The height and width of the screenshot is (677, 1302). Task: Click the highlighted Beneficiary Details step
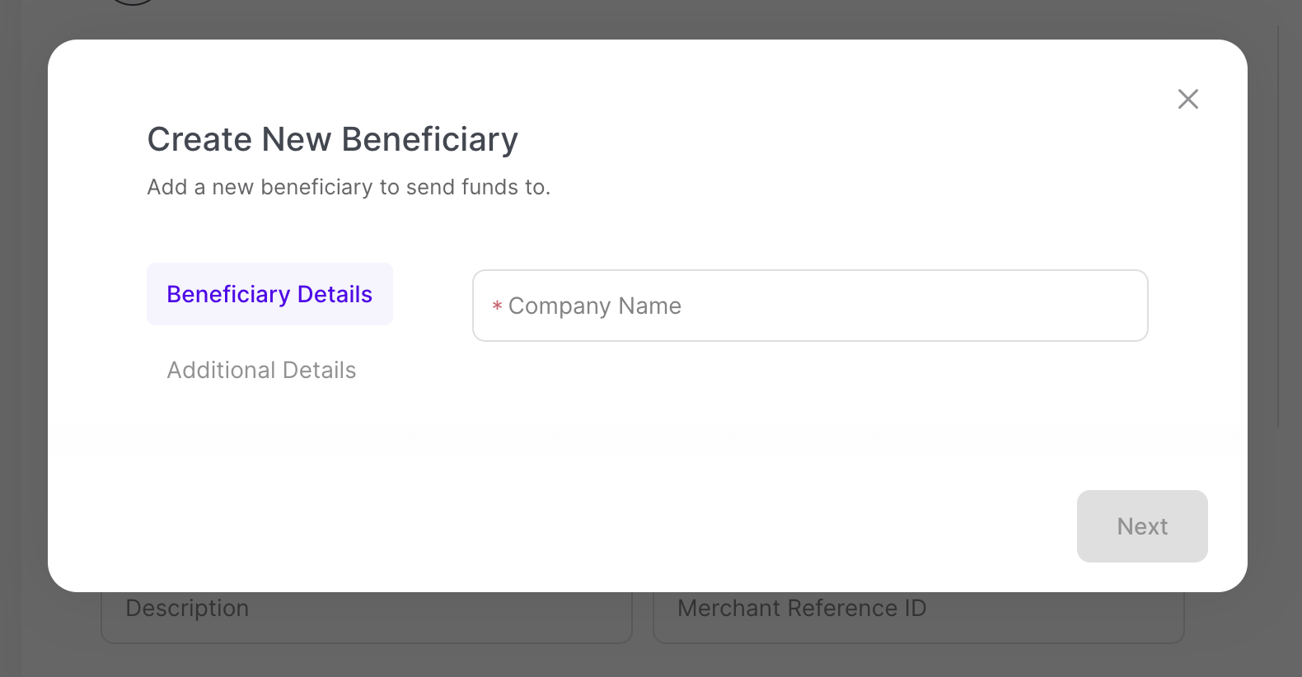click(x=269, y=294)
